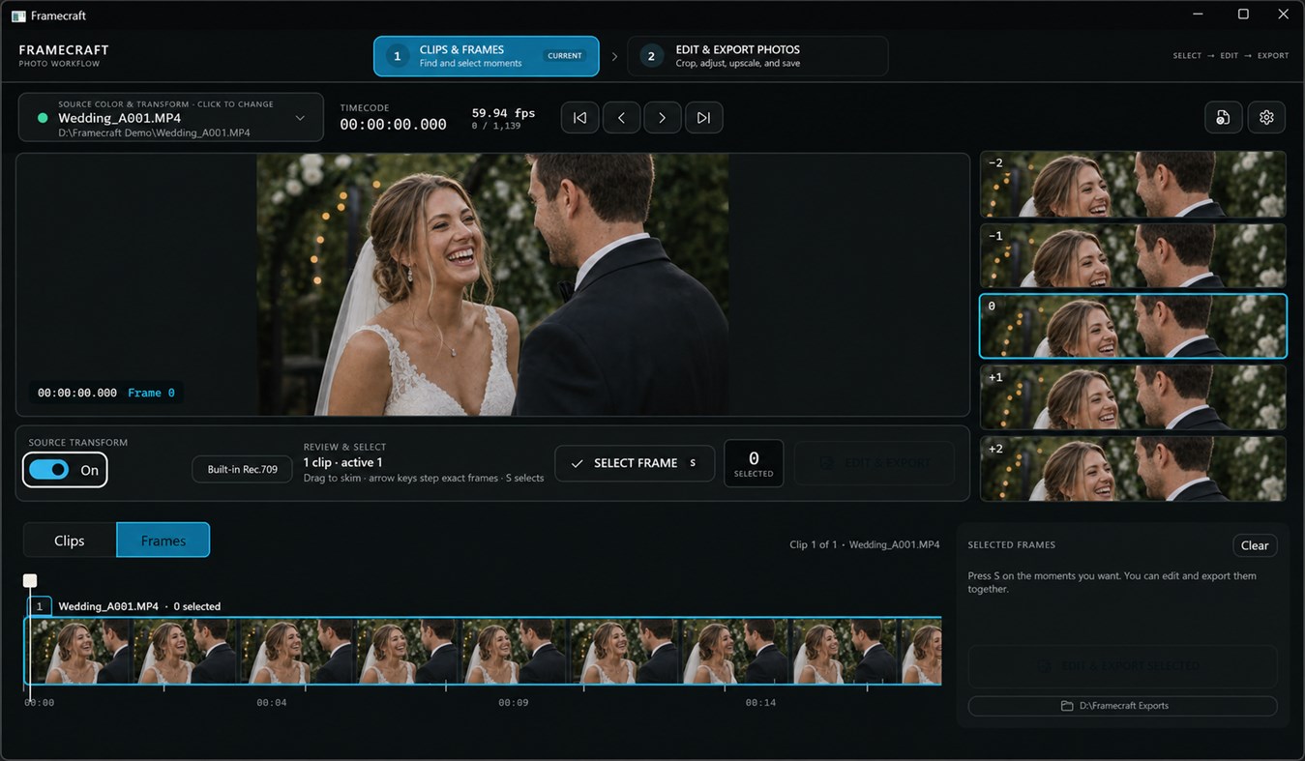The width and height of the screenshot is (1305, 761).
Task: Expand the Wedding_A001.MP4 source dropdown
Action: [171, 118]
